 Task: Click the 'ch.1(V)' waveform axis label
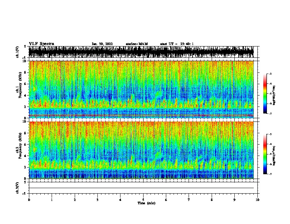[18, 52]
